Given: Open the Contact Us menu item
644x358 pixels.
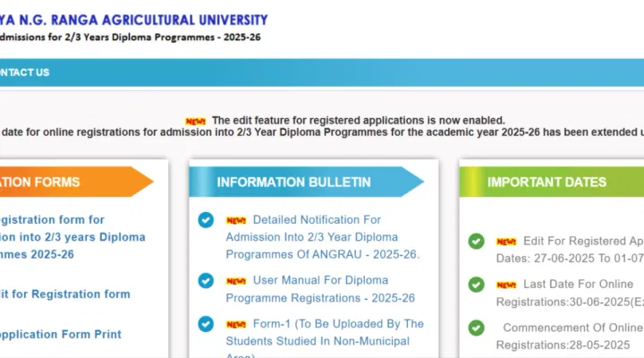Looking at the screenshot, I should tap(25, 72).
